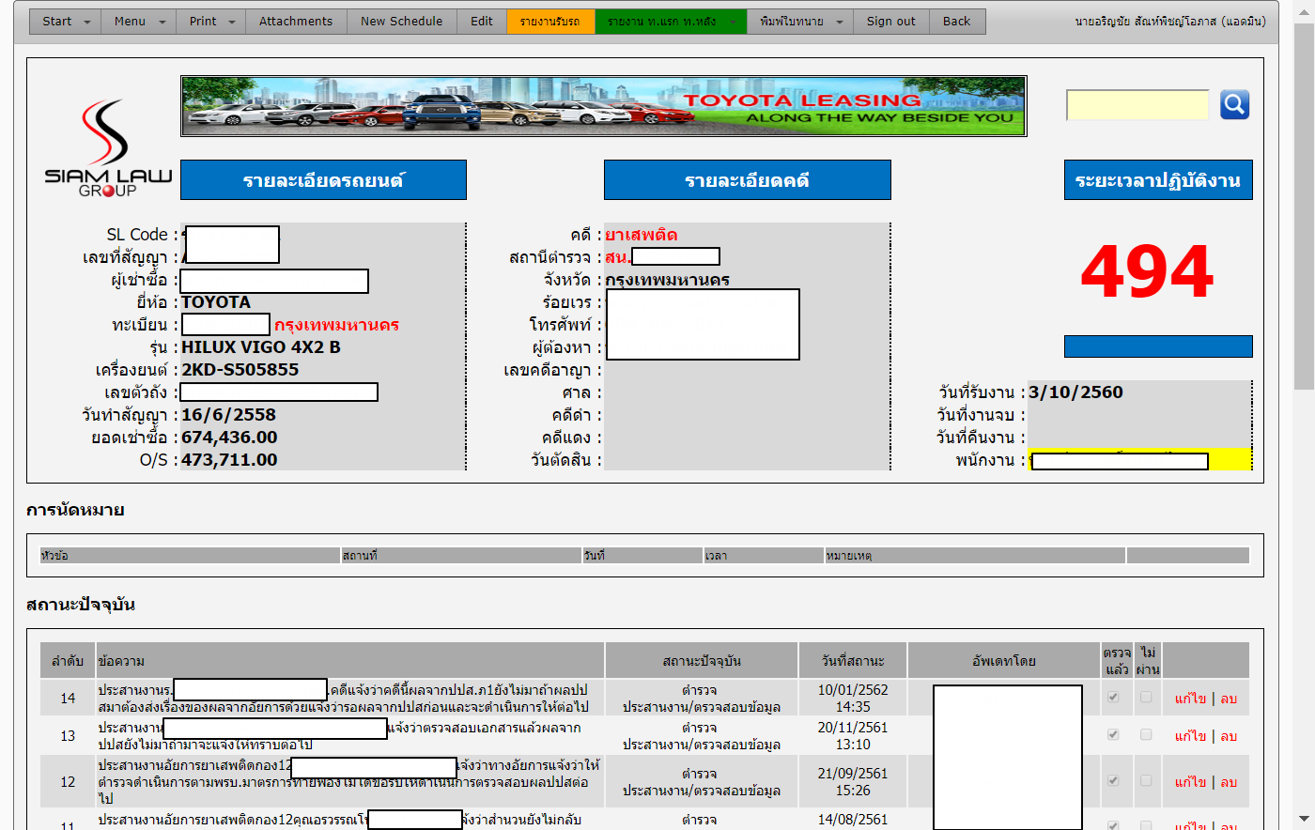The height and width of the screenshot is (830, 1315).
Task: Click Sign out in the menu bar
Action: (890, 22)
